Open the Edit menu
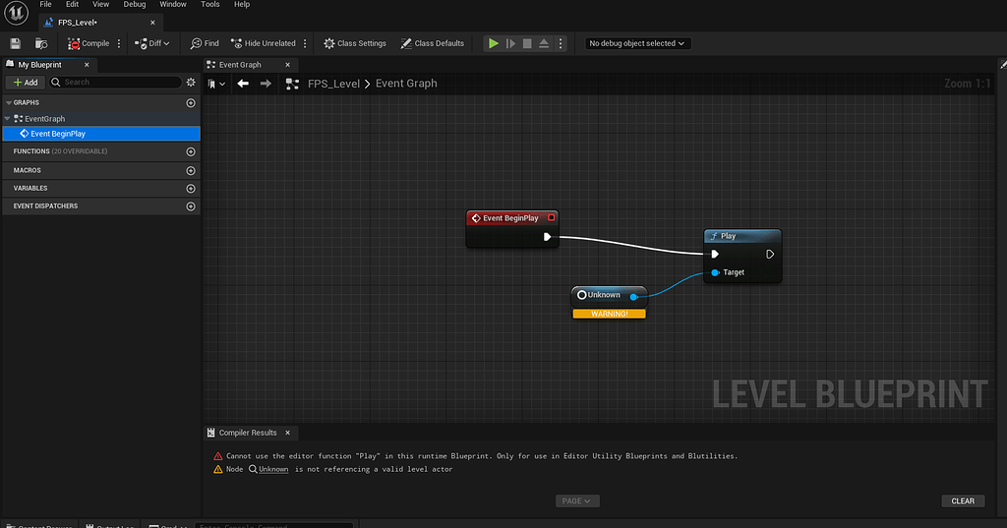This screenshot has width=1007, height=528. click(x=72, y=5)
